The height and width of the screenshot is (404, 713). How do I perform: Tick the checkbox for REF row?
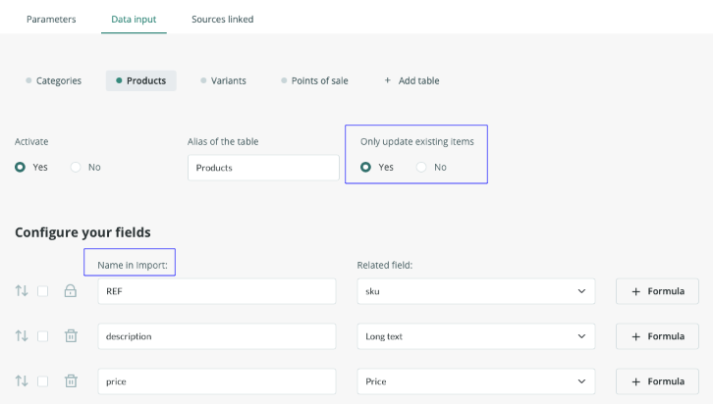(x=43, y=291)
